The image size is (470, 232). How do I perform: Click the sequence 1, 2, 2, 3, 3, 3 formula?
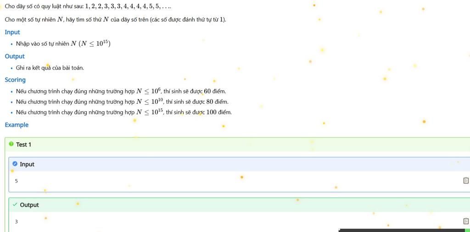pos(129,6)
